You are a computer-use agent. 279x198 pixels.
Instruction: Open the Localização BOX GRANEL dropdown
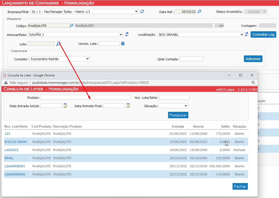click(201, 35)
